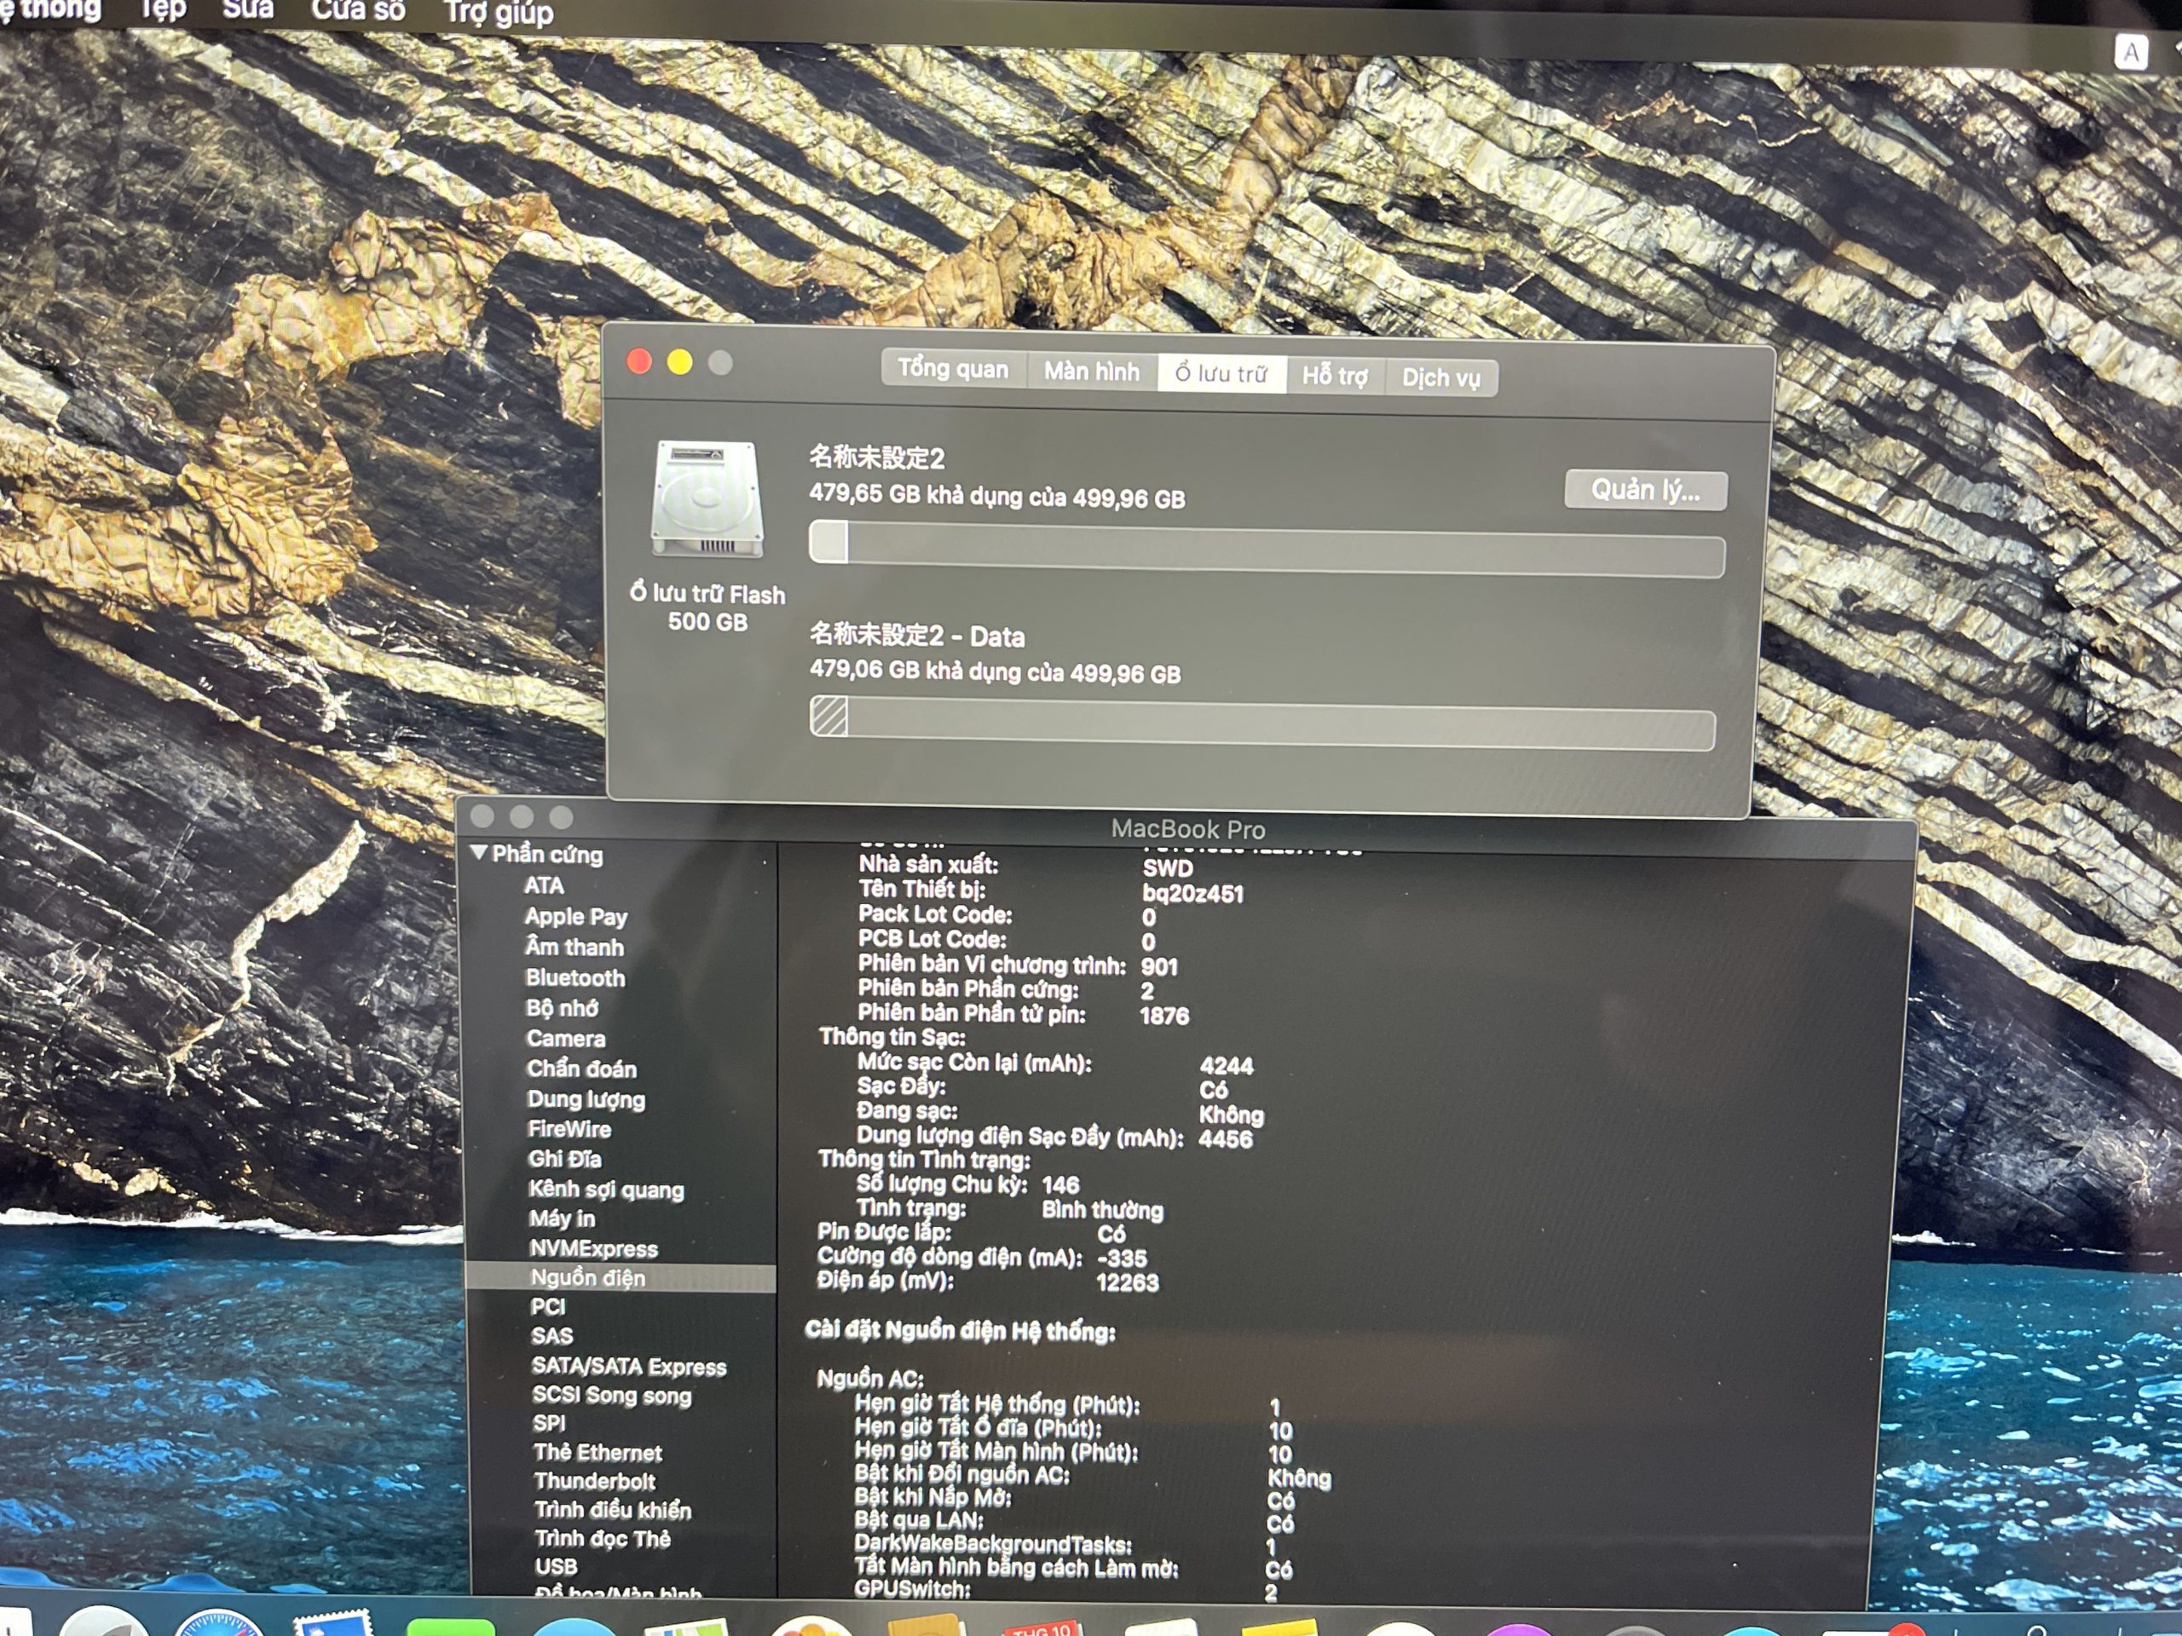Select the Dịch vụ tab
Viewport: 2182px width, 1636px height.
[x=1441, y=376]
